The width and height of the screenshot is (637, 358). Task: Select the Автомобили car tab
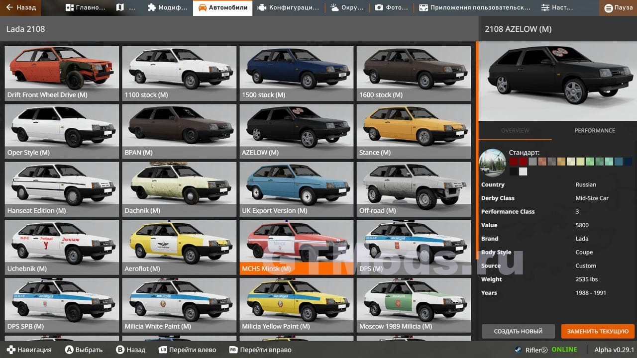click(222, 7)
